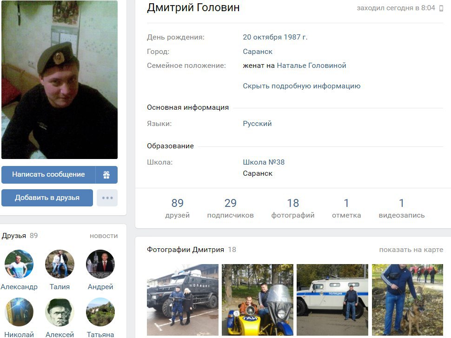Open the yellow ГАИ motorcycle photo
This screenshot has width=451, height=338.
(258, 300)
